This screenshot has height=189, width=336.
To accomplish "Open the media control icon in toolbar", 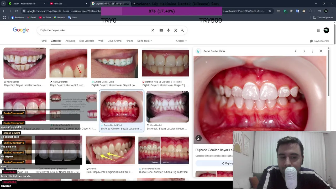I will tap(319, 11).
